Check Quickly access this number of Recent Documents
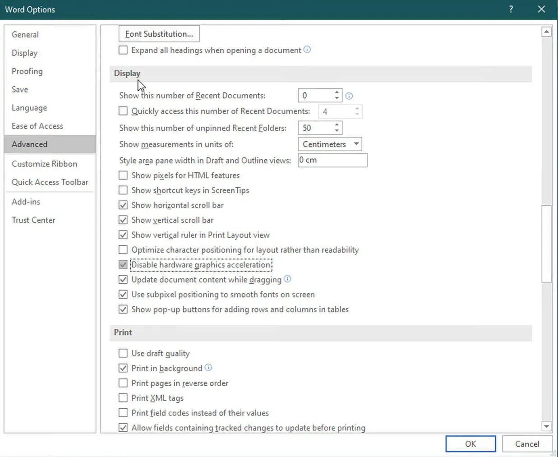The width and height of the screenshot is (558, 457). 123,111
